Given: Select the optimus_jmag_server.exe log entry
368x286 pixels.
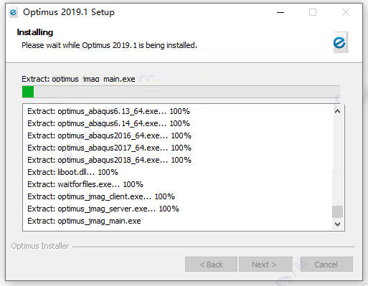Looking at the screenshot, I should click(103, 209).
